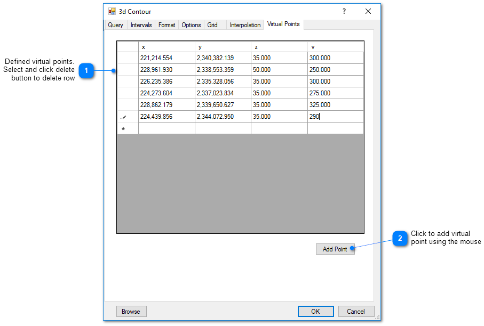
Task: Open the Grid tab
Action: (212, 25)
